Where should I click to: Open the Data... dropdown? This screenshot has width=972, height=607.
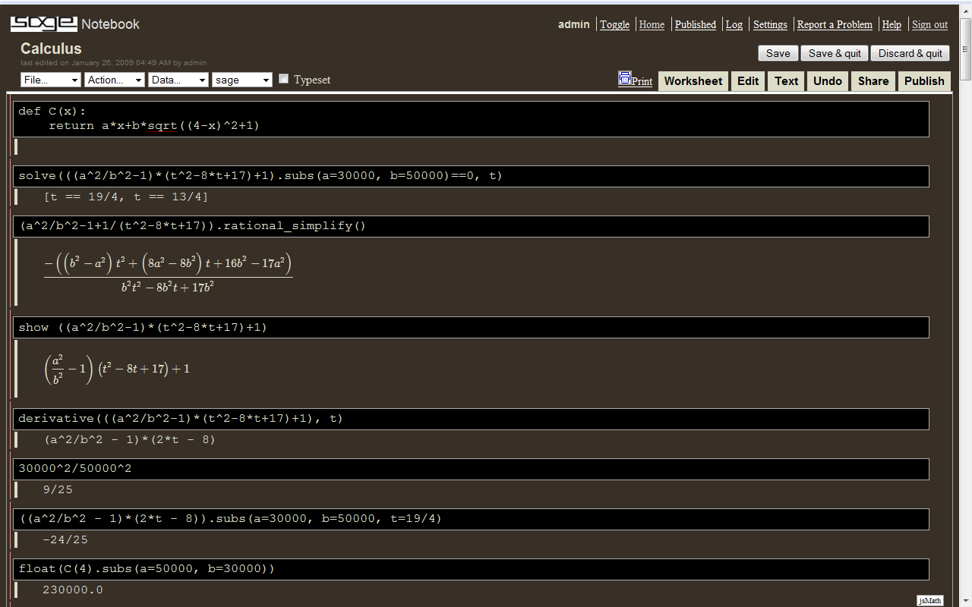click(x=178, y=80)
